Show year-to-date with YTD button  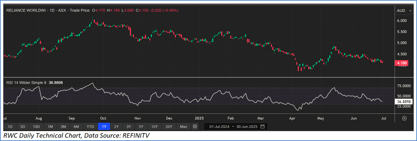(90, 127)
